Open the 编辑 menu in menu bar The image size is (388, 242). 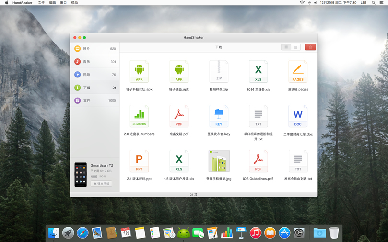click(x=52, y=3)
